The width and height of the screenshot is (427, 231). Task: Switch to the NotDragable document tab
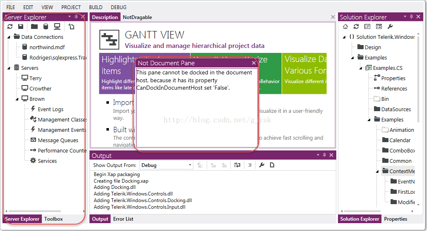coord(138,17)
